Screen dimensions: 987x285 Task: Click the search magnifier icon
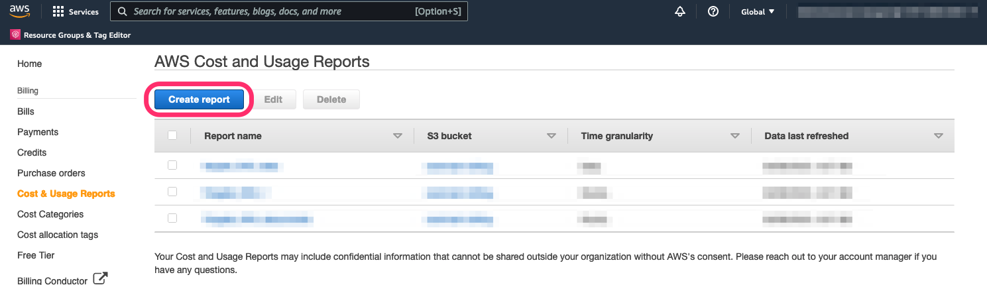(x=121, y=11)
